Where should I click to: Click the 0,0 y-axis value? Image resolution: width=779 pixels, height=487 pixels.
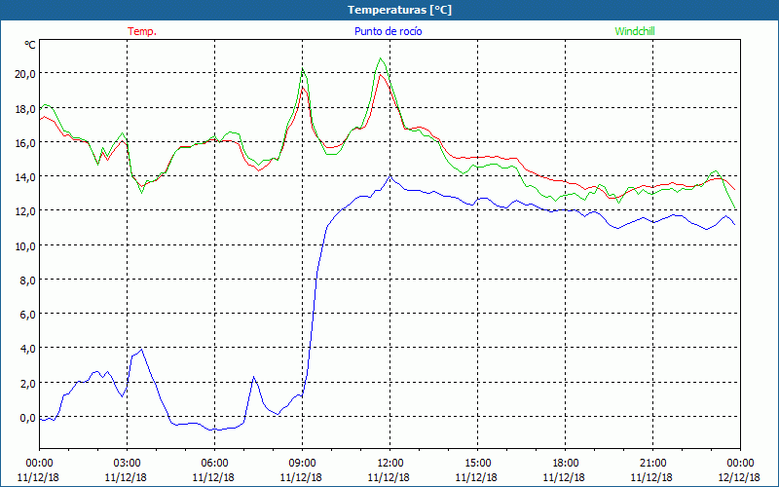27,418
